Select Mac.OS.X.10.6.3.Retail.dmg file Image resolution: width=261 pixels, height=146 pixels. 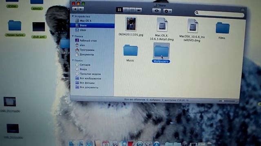pyautogui.click(x=162, y=25)
